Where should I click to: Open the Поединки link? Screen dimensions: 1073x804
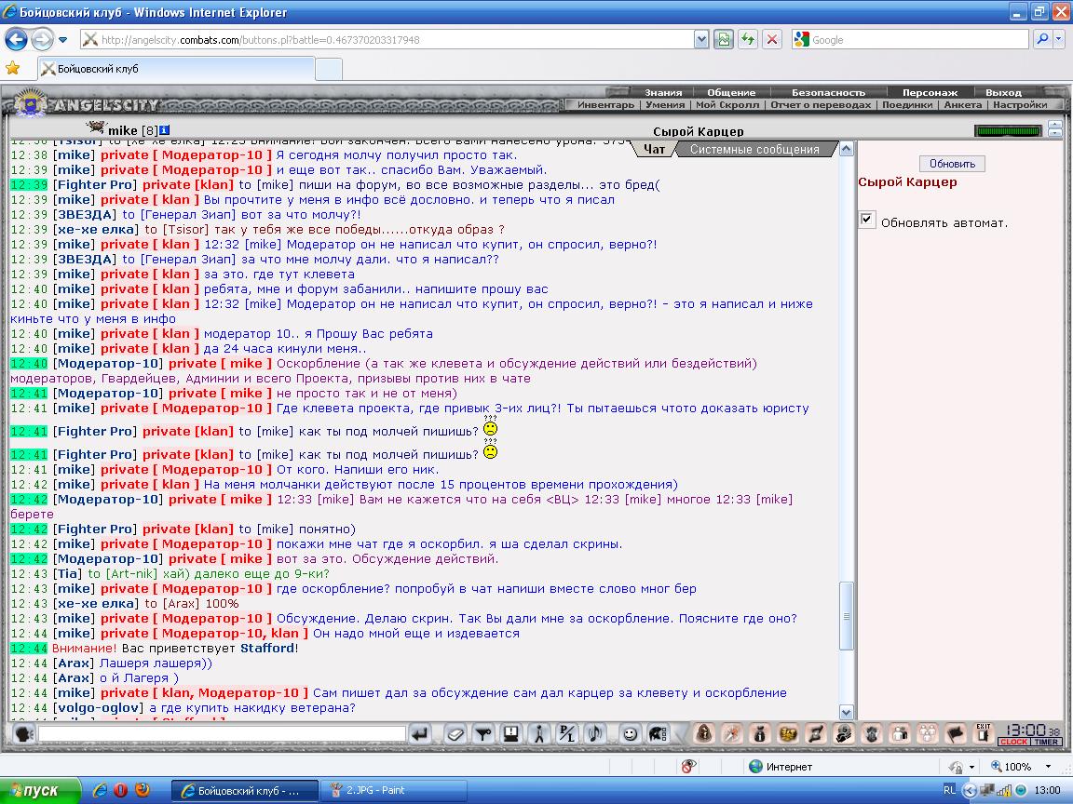click(x=906, y=104)
